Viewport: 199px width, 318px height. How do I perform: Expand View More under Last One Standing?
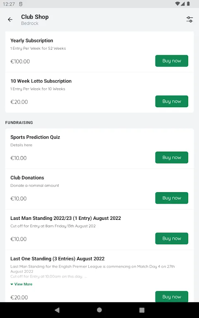coord(21,284)
